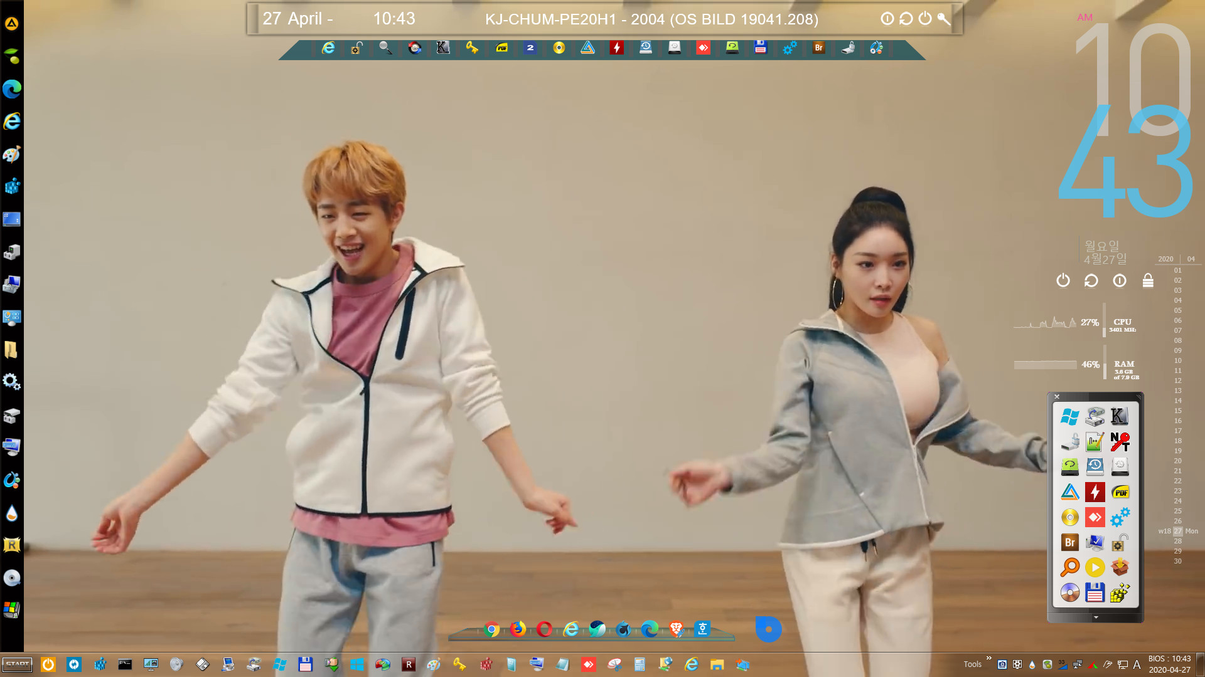The height and width of the screenshot is (677, 1205).
Task: Expand the taskbar Tools chevron
Action: (989, 658)
